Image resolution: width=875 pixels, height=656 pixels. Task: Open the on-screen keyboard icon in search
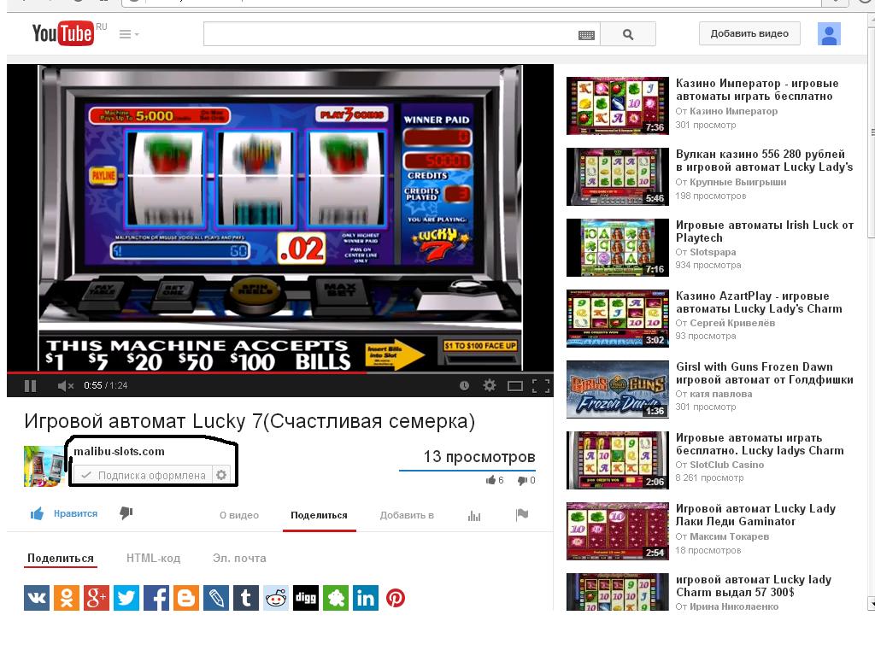(586, 35)
